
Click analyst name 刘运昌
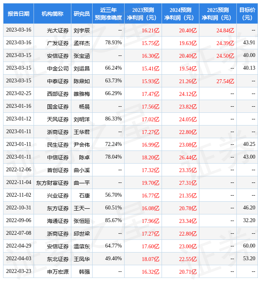tap(82, 68)
